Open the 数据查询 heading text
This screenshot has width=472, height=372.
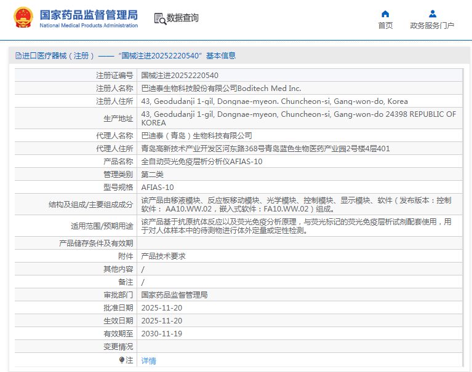click(183, 18)
